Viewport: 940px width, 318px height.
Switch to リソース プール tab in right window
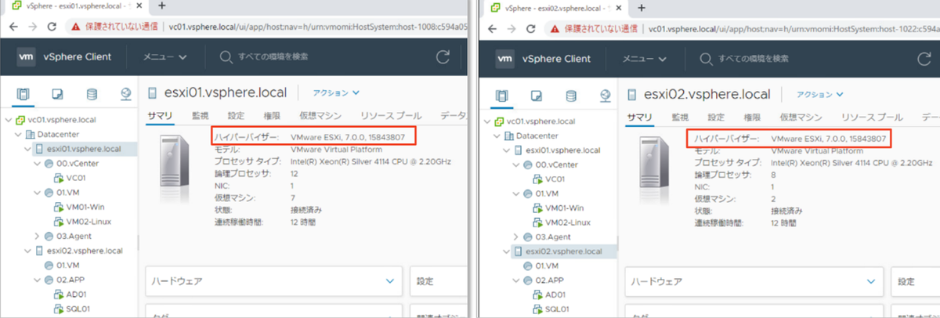(873, 117)
